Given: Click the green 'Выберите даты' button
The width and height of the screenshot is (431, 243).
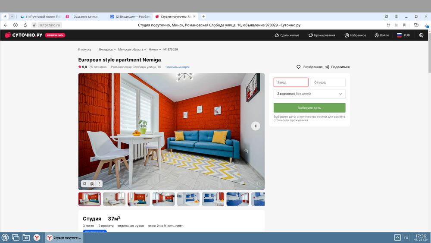Looking at the screenshot, I should [309, 108].
